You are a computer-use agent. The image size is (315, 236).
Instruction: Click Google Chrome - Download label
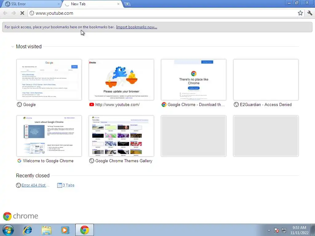pyautogui.click(x=196, y=104)
